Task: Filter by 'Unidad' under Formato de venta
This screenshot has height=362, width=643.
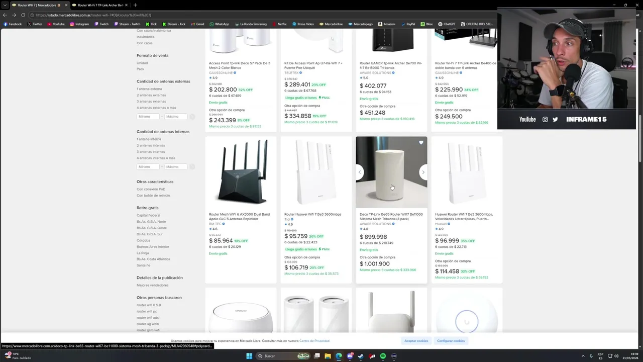Action: pos(142,63)
